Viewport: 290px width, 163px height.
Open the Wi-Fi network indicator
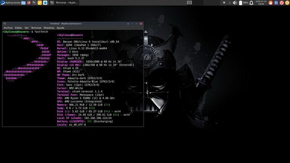point(224,3)
